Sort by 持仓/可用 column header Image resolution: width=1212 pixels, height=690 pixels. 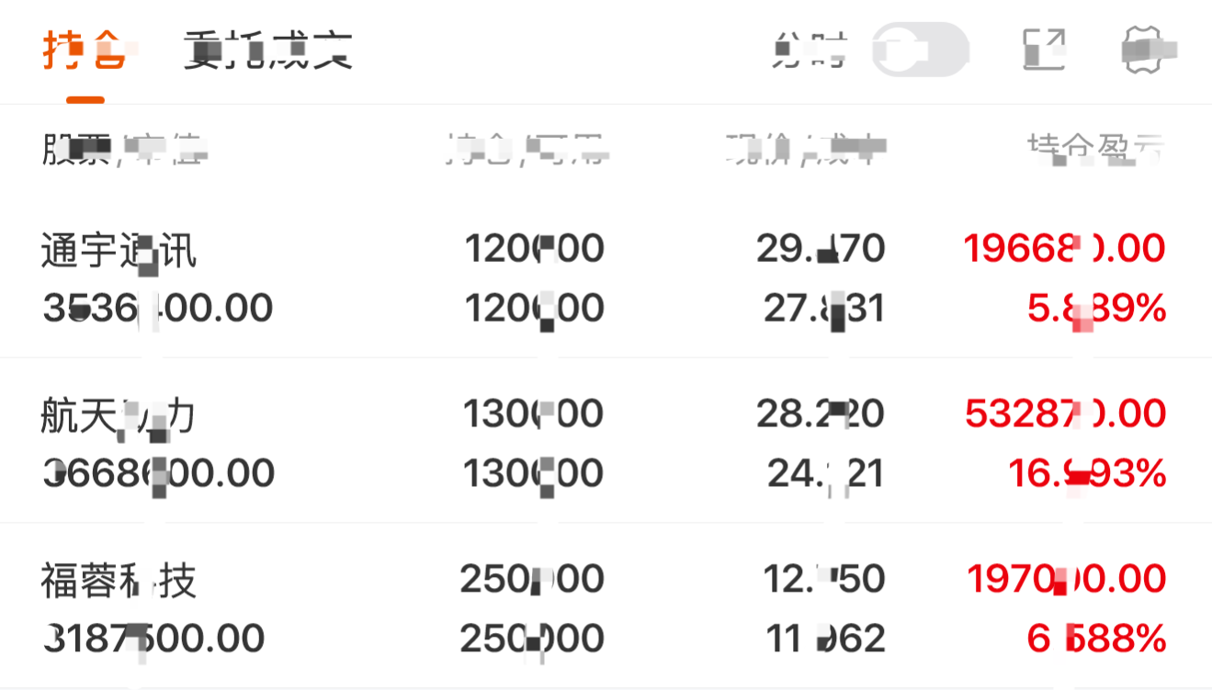[527, 149]
